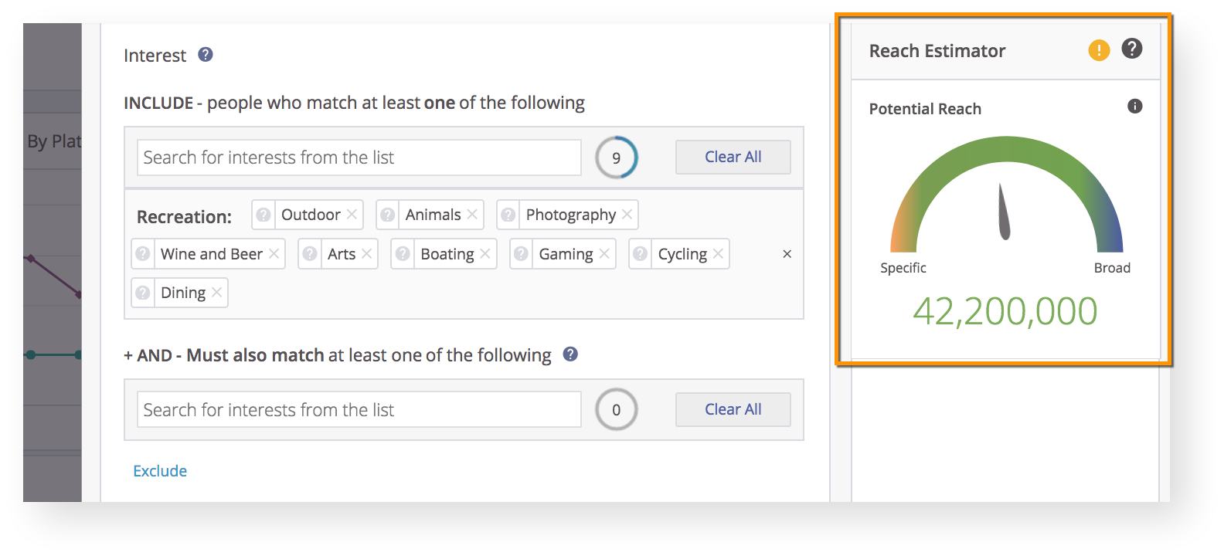
Task: Remove the Animals interest tag
Action: [x=472, y=215]
